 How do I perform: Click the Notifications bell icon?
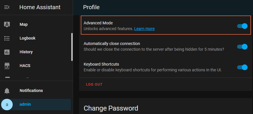[7, 91]
